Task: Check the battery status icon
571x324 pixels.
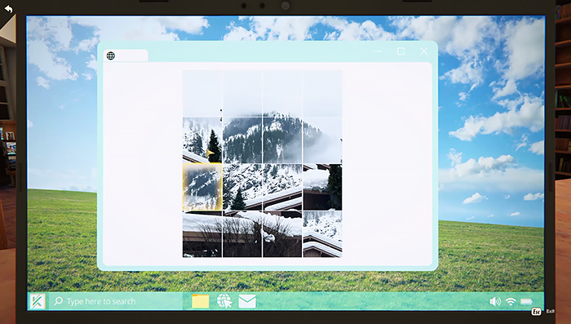Action: point(527,301)
